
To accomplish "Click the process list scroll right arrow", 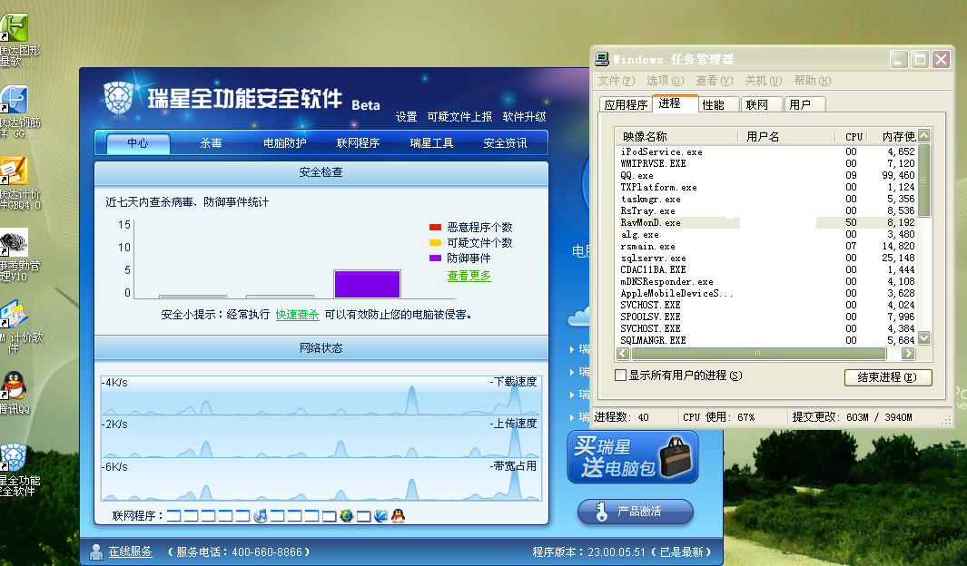I will pyautogui.click(x=908, y=353).
